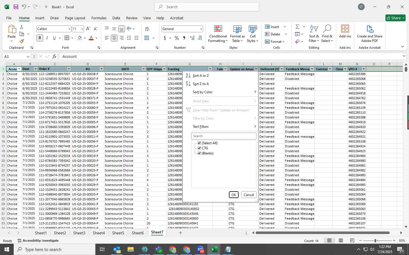
Task: Click the Format Painter brush icon
Action: 22,41
